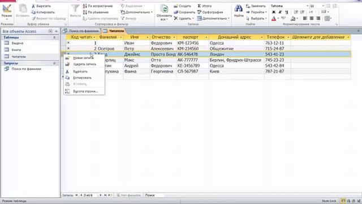Screen dimensions: 362x204
Task: Collapse the Запросы group
Action: [54, 63]
